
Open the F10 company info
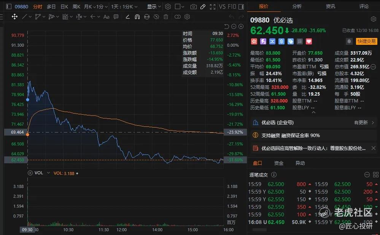[x=232, y=6]
